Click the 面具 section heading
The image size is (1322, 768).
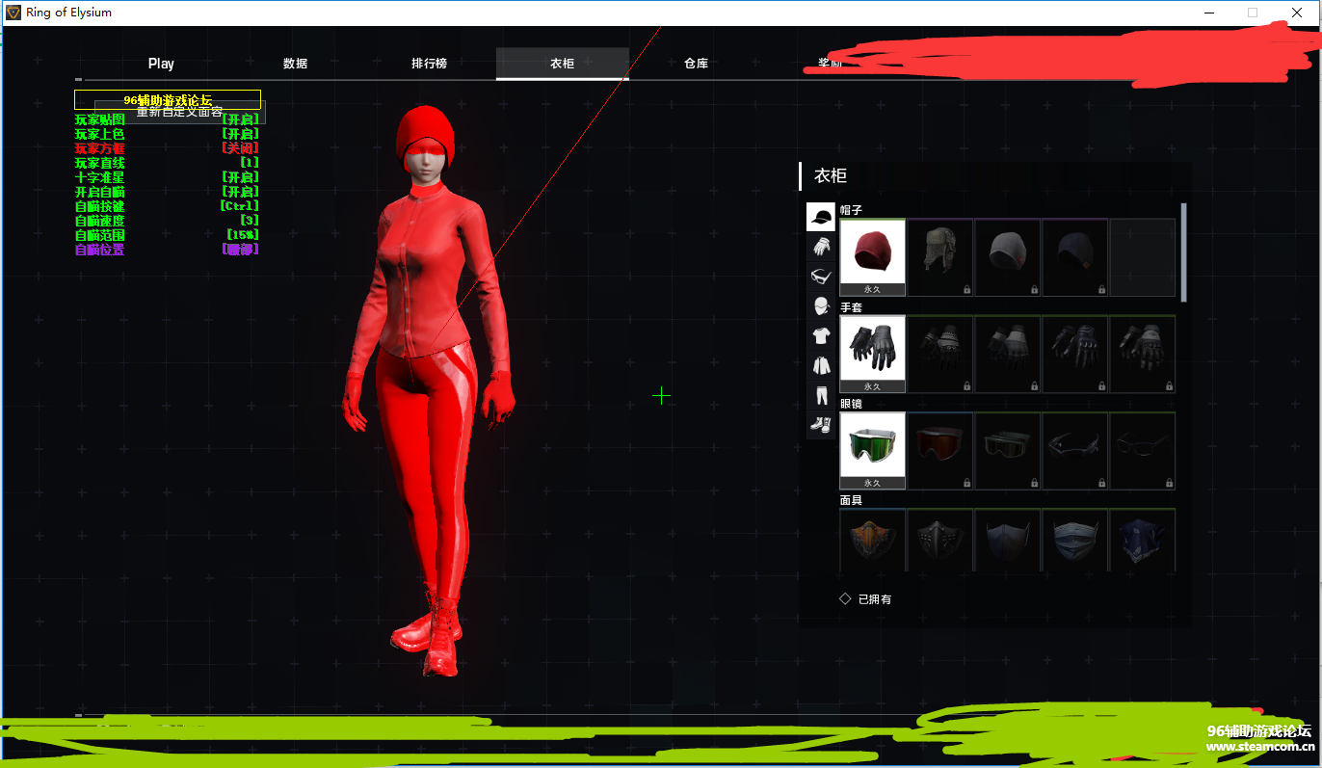click(851, 500)
